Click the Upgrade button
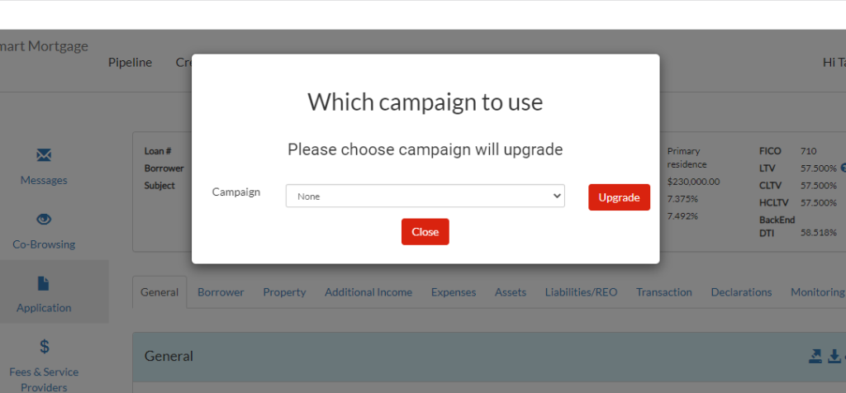The height and width of the screenshot is (393, 846). point(619,197)
